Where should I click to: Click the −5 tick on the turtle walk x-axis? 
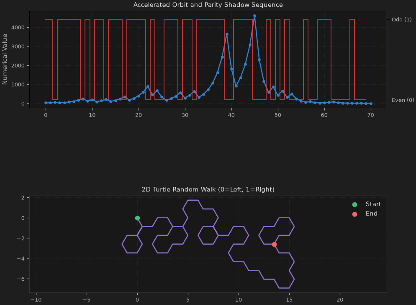pos(87,300)
